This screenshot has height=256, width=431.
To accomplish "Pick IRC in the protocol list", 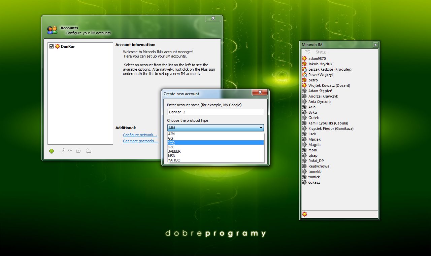I will click(x=215, y=147).
